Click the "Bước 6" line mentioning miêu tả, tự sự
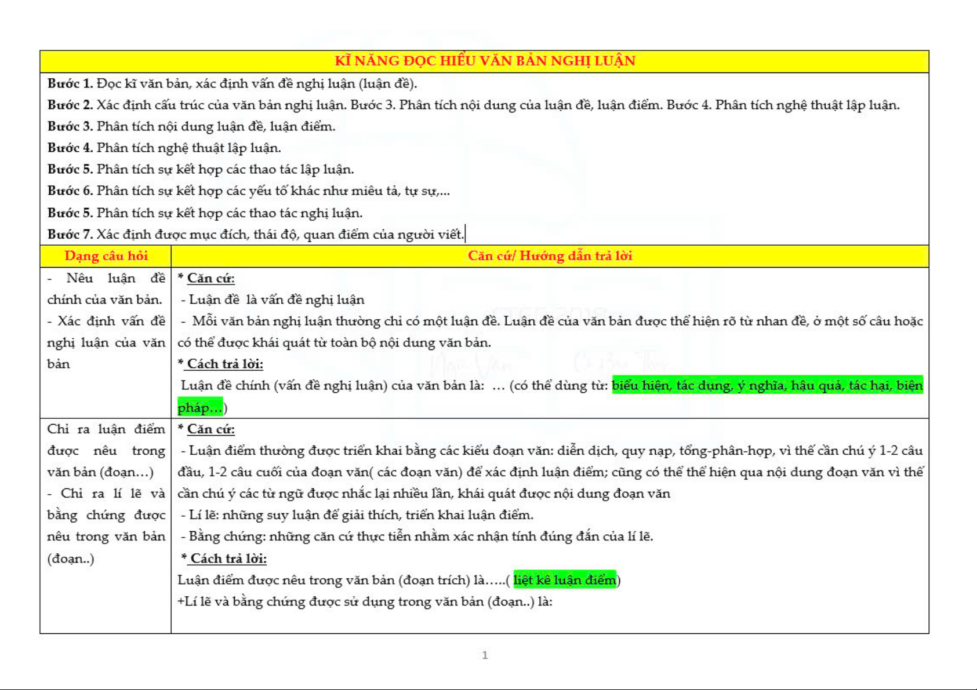 coord(249,191)
